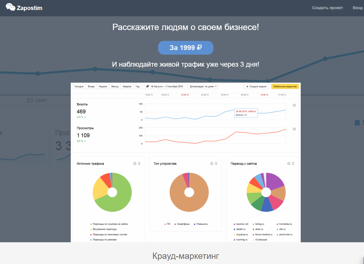Open date range picker 18 Августа — 1 Сентября

pyautogui.click(x=164, y=86)
